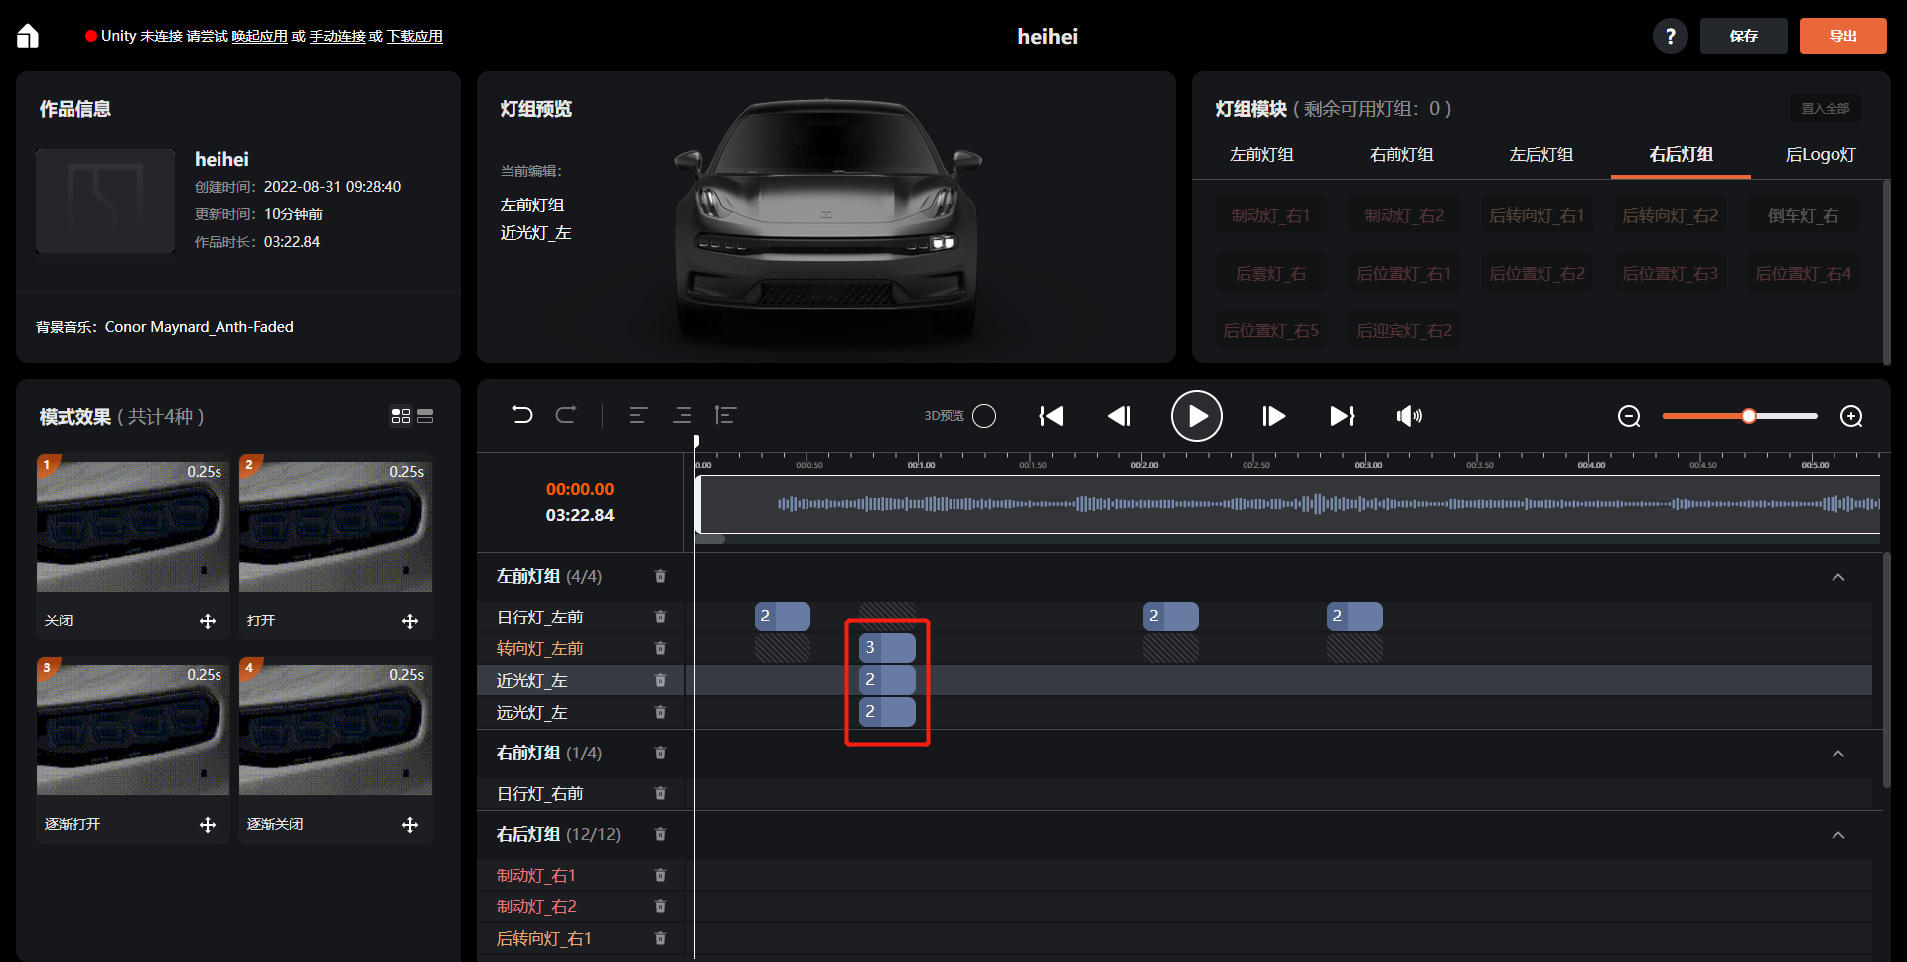Delete 转向灯_左前 track trash icon
Image resolution: width=1907 pixels, height=962 pixels.
[660, 648]
